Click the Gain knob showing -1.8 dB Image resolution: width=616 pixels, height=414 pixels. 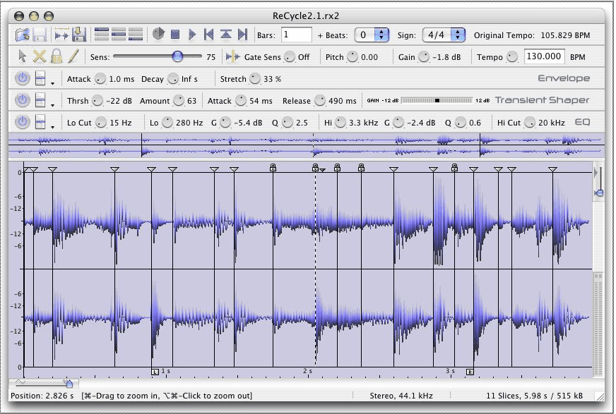click(424, 57)
